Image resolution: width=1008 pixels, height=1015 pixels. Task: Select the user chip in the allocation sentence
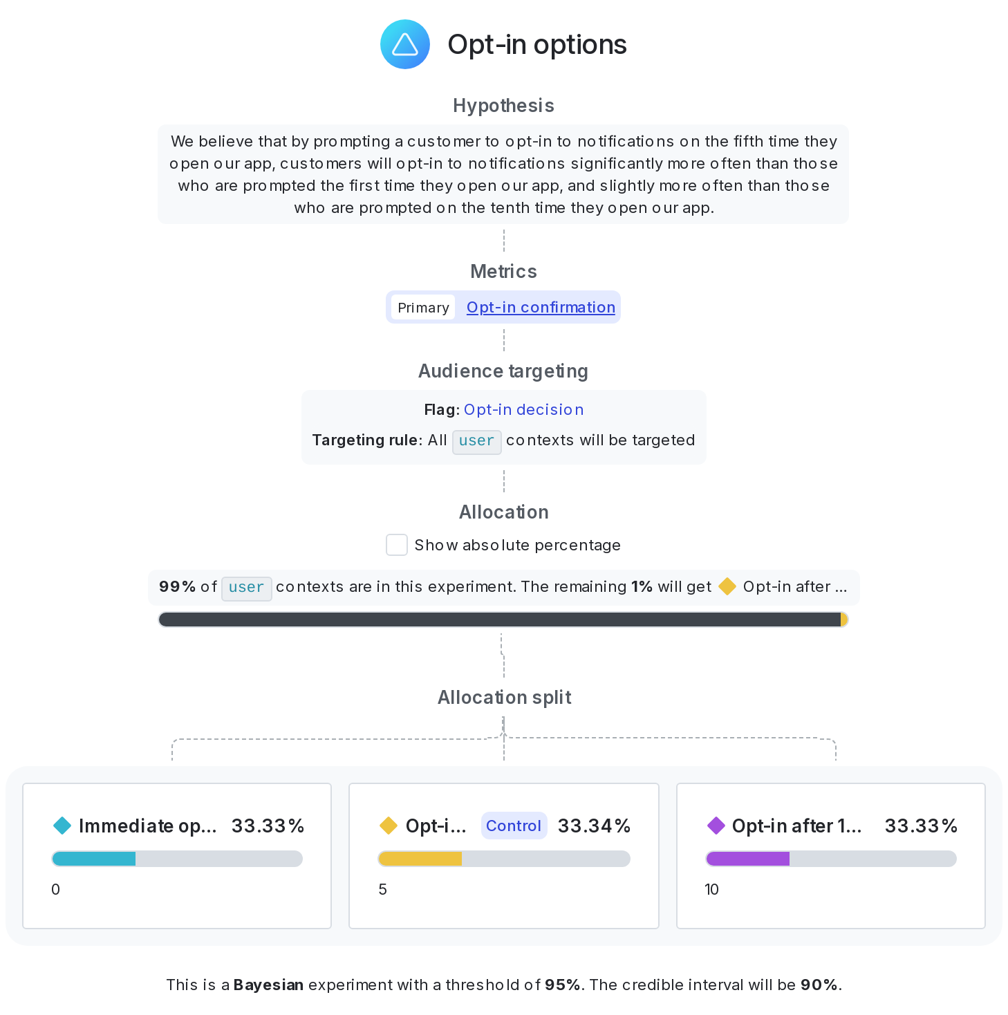pos(246,588)
